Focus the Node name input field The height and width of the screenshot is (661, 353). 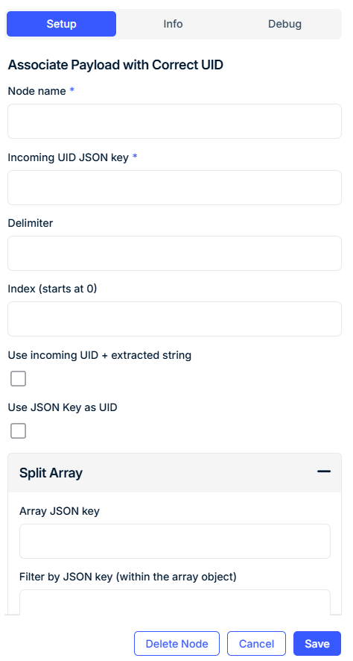[174, 122]
